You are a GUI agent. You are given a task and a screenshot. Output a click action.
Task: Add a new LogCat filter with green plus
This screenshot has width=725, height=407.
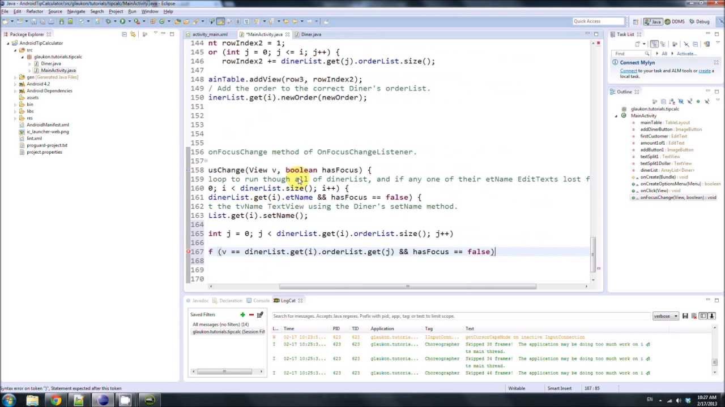(242, 315)
